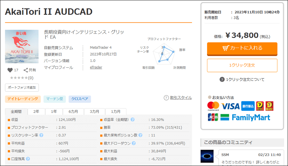This screenshot has height=166, width=288.
Task: Open the AkaiTori II product image
Action: point(22,46)
